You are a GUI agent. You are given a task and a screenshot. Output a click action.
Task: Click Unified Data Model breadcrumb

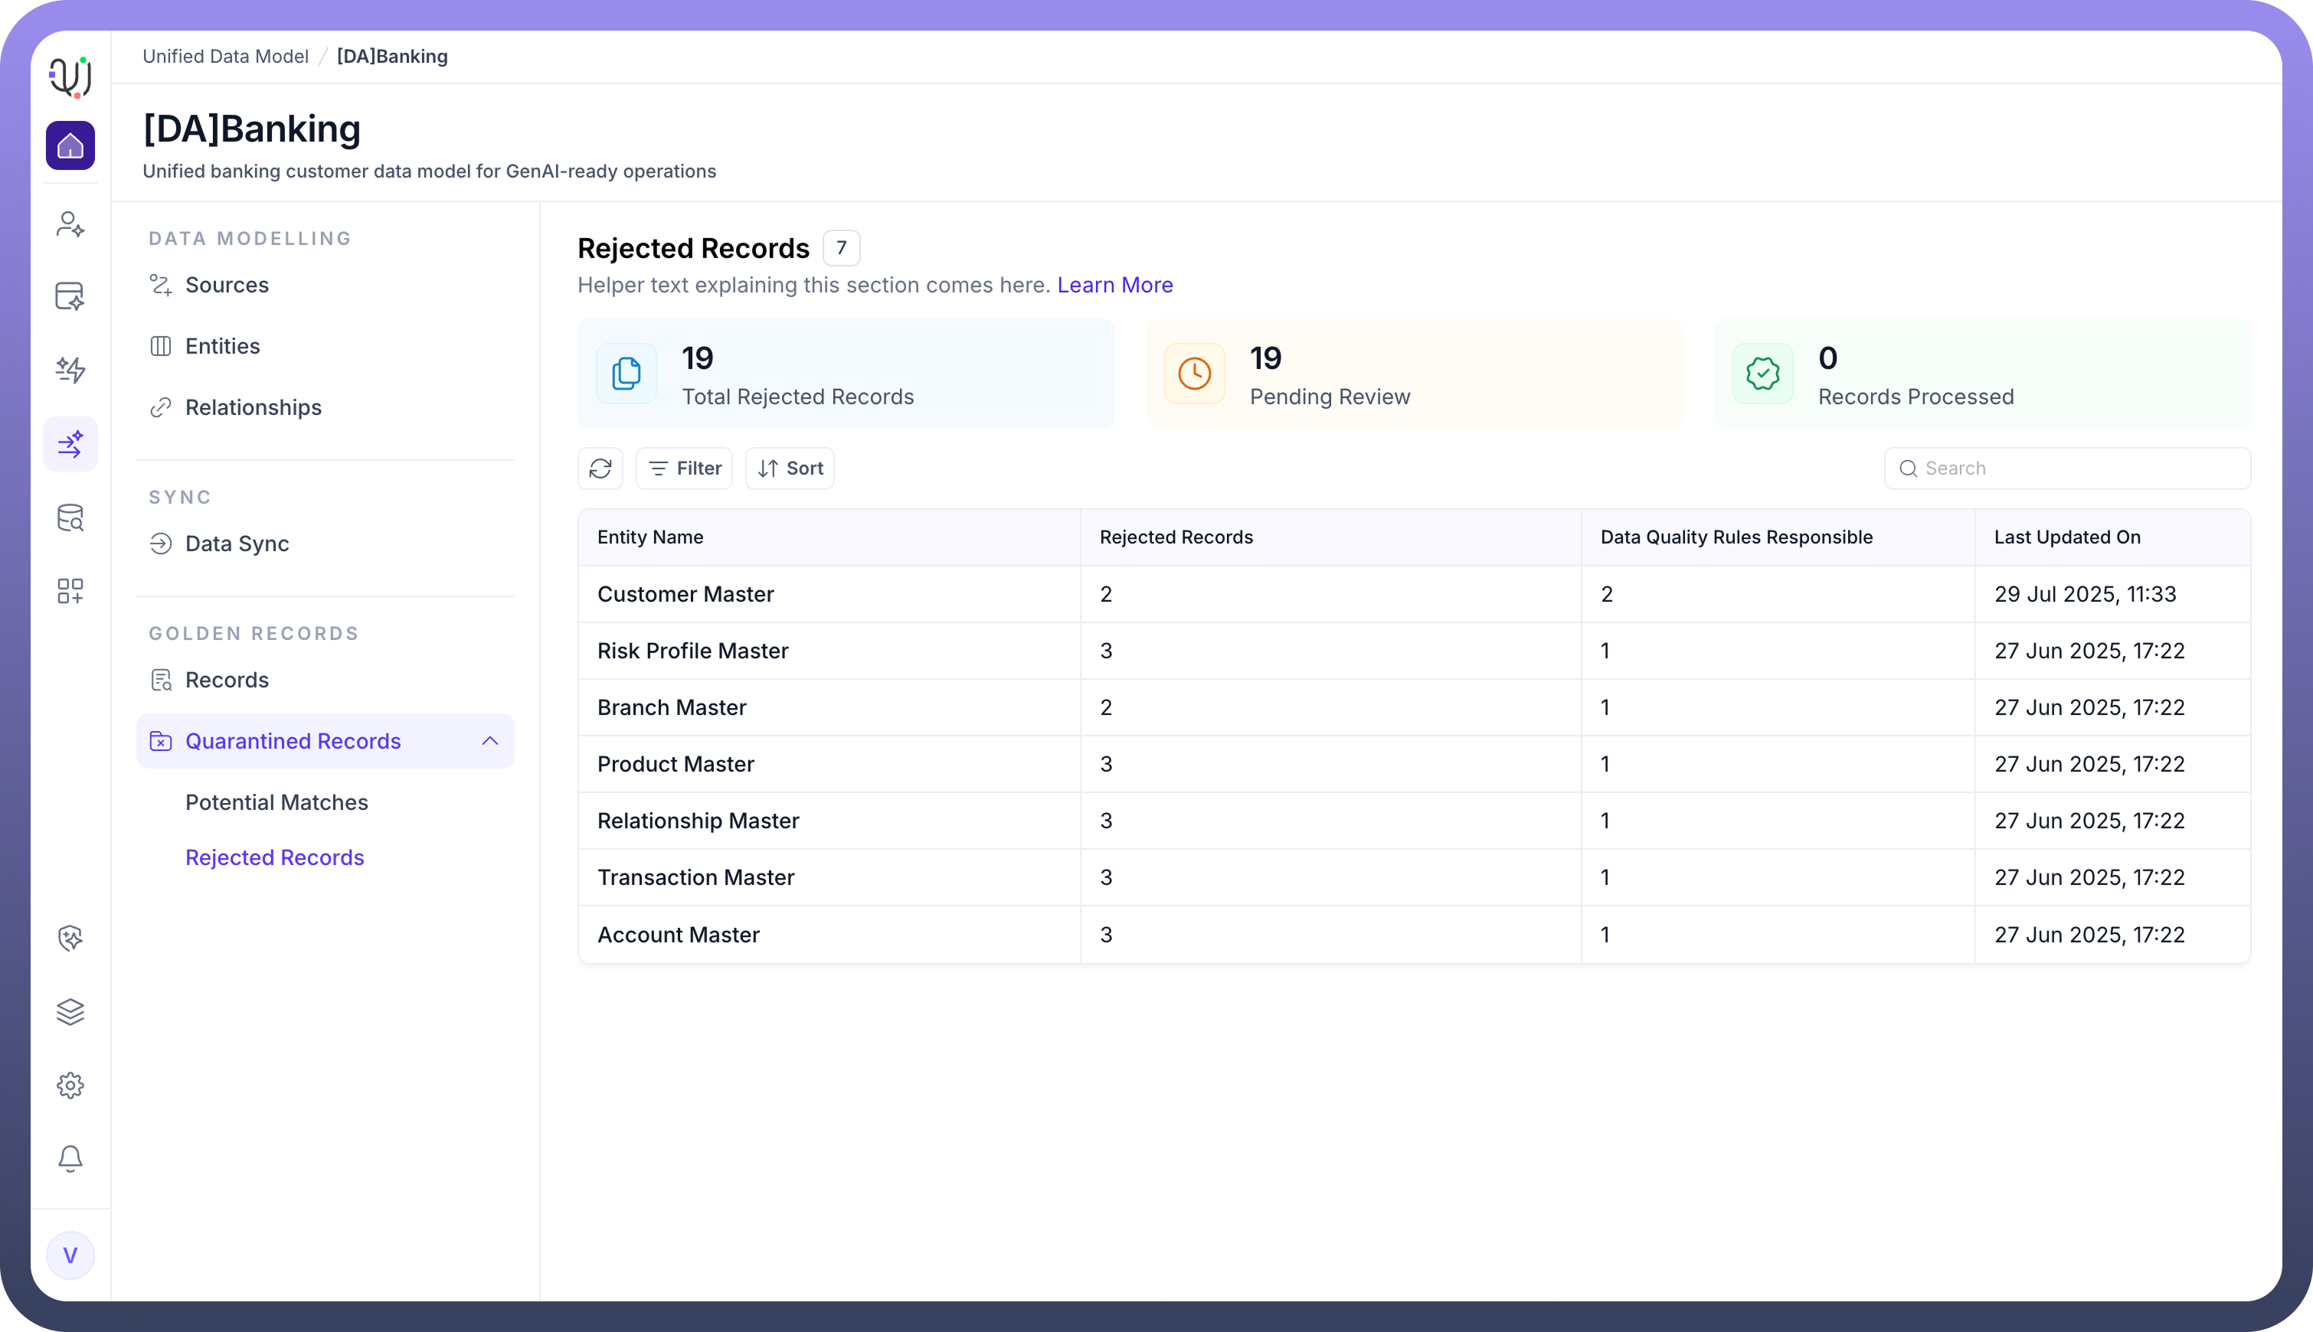[225, 57]
